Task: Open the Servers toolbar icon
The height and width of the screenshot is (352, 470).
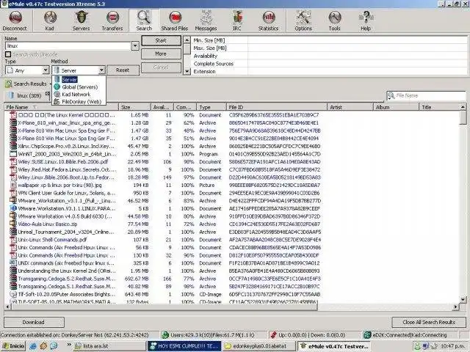Action: pos(82,18)
